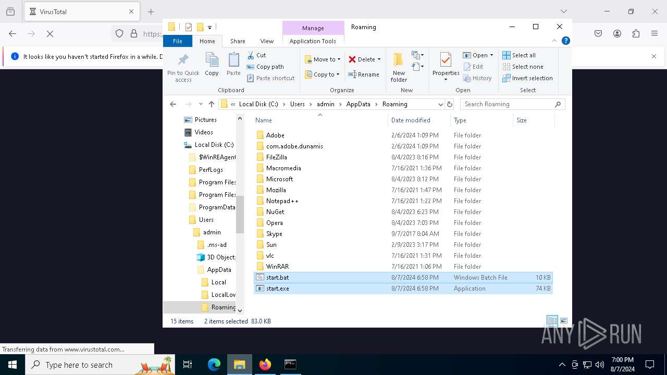
Task: Select FileZilla folder
Action: click(276, 157)
